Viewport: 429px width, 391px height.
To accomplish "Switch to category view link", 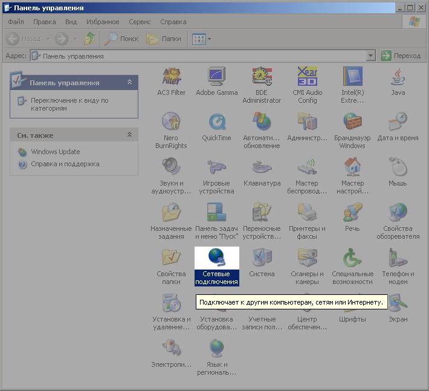I will tap(69, 105).
